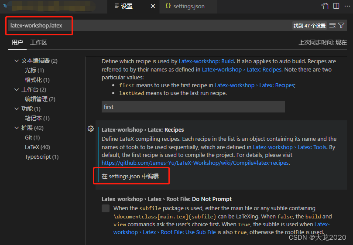
Task: Open the settings filter funnel icon
Action: [x=341, y=25]
